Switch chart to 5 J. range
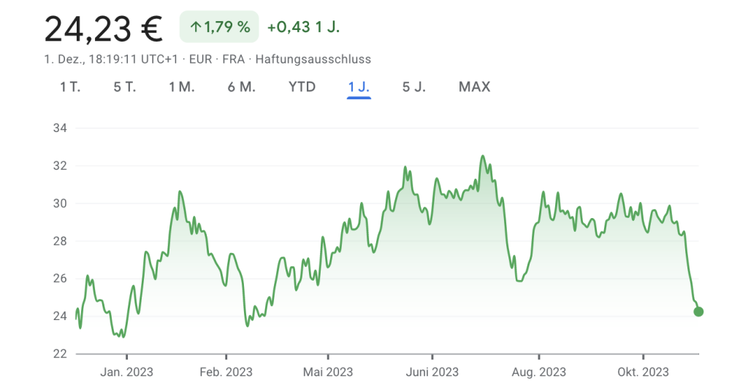This screenshot has width=748, height=385. (414, 87)
